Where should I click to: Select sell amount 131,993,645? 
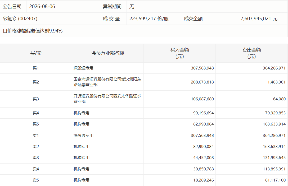pos(274,158)
